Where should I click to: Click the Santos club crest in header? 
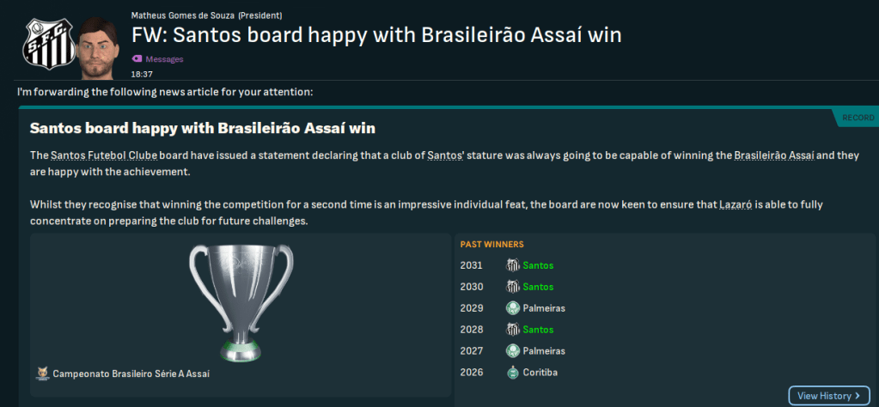43,41
